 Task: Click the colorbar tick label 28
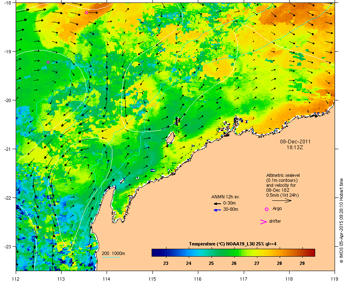[280, 263]
